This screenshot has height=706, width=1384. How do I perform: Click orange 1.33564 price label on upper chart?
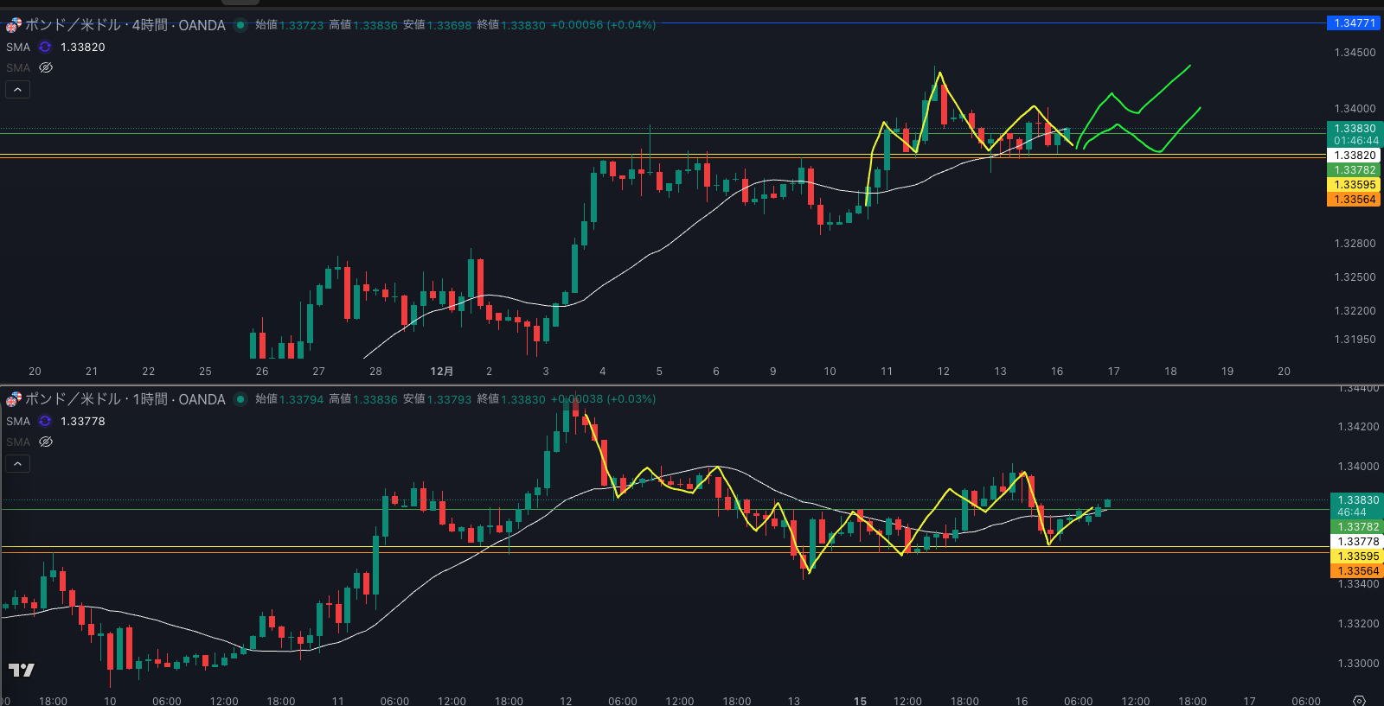(x=1354, y=200)
